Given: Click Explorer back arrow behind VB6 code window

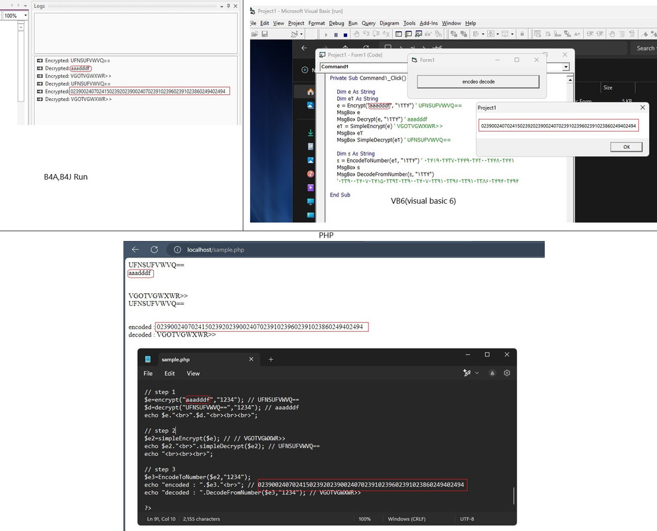Looking at the screenshot, I should tap(304, 48).
